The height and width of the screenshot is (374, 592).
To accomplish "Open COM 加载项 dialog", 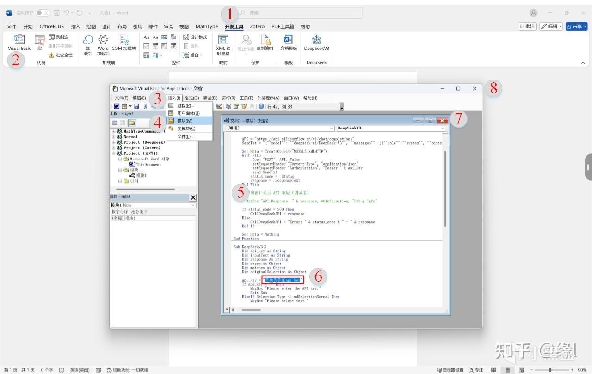I will tap(124, 42).
